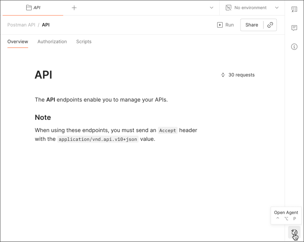Screen dimensions: 304x242
Task: Click the info icon in right sidebar
Action: (294, 46)
